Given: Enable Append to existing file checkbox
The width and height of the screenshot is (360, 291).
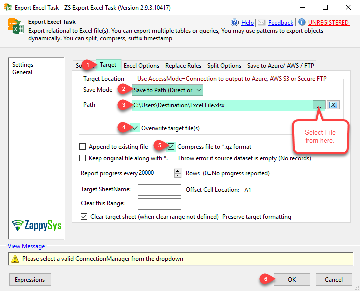Looking at the screenshot, I should 83,146.
